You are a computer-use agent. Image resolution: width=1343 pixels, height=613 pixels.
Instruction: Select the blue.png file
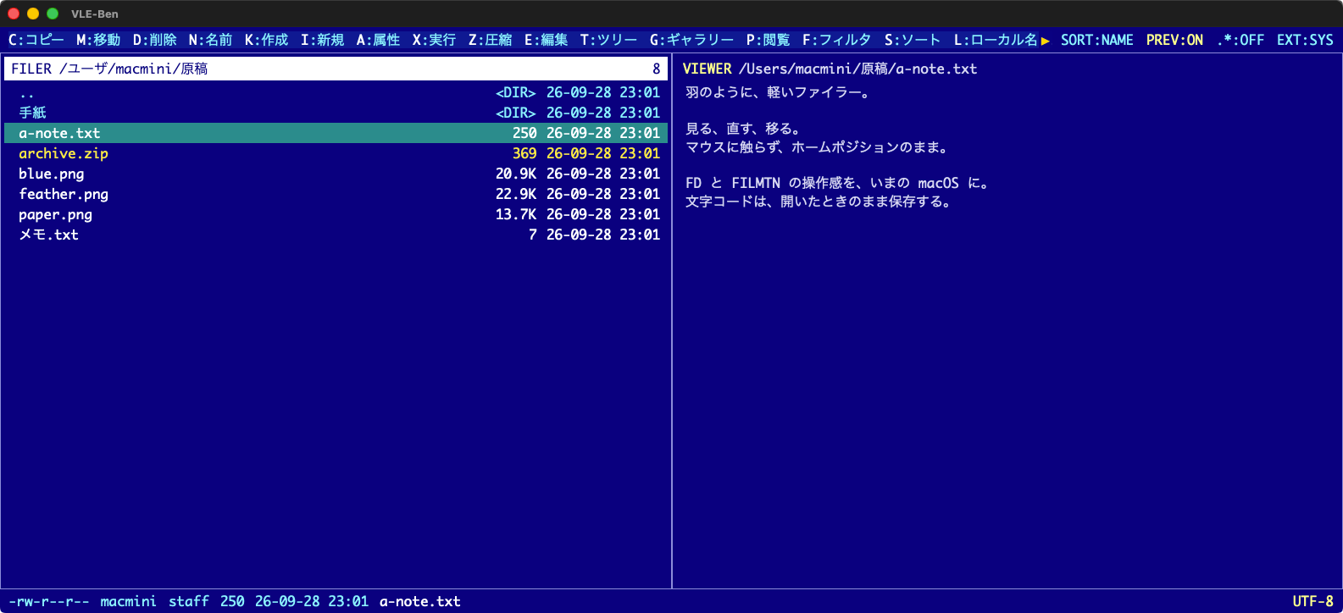(x=336, y=174)
